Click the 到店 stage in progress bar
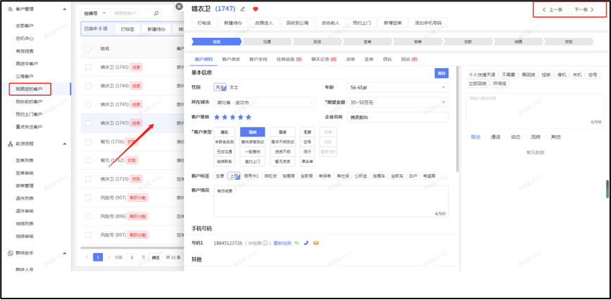Viewport: 611px width, 300px height. 317,41
